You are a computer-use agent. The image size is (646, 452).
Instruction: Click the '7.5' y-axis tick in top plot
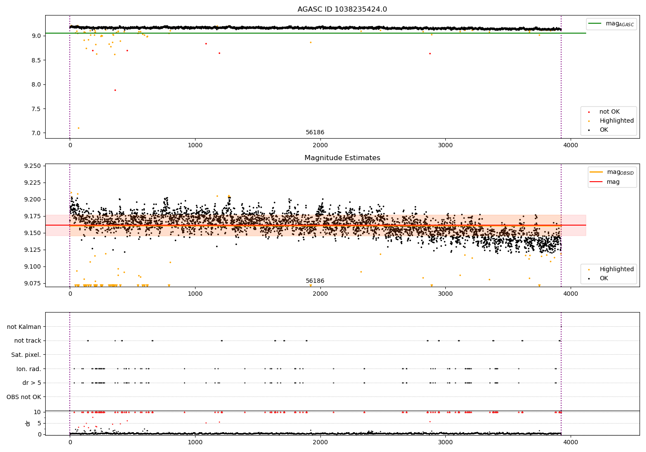click(x=36, y=109)
